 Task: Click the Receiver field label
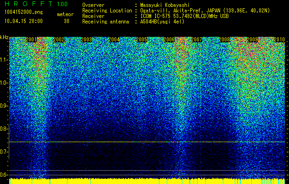point(93,16)
